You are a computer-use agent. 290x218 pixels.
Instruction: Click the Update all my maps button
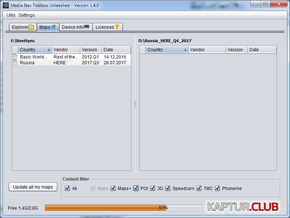point(33,187)
